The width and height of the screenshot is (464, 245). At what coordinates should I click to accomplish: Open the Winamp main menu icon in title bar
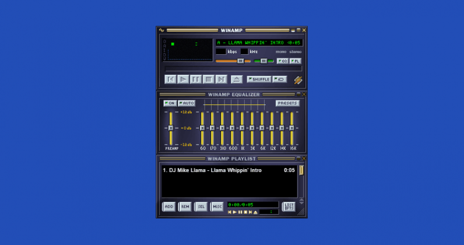click(161, 30)
